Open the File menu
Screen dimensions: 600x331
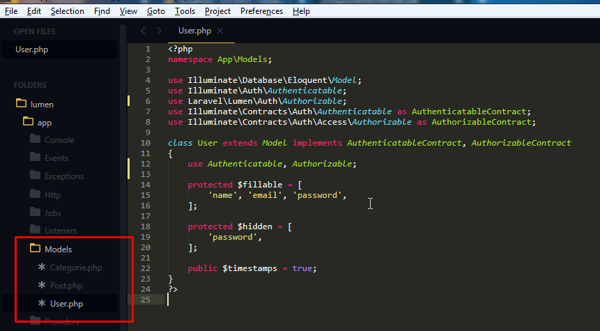(x=11, y=11)
